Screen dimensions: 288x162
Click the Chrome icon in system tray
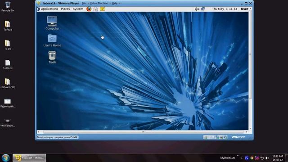click(252, 158)
